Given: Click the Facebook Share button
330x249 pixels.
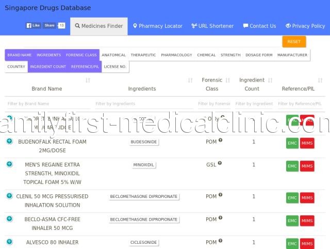Looking at the screenshot, I should 49,25.
